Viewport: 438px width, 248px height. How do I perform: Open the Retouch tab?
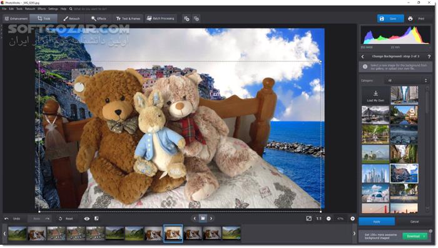pos(71,19)
